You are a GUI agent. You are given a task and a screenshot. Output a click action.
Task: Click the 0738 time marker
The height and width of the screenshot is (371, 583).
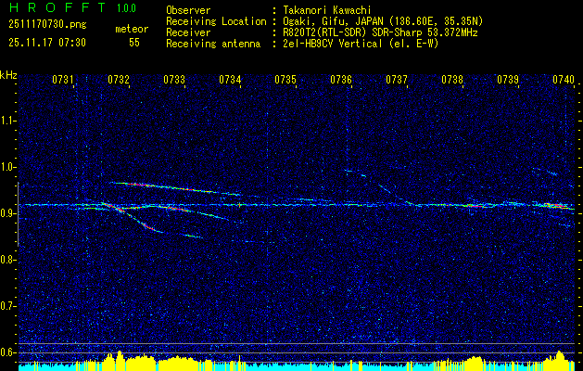(x=452, y=80)
